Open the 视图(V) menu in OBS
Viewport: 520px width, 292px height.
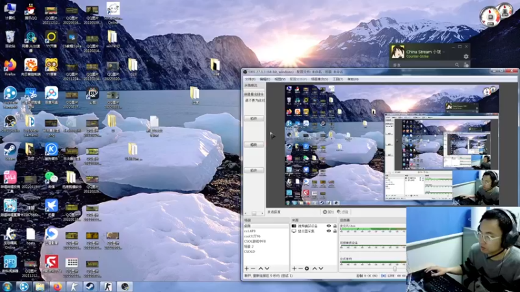[x=279, y=79]
